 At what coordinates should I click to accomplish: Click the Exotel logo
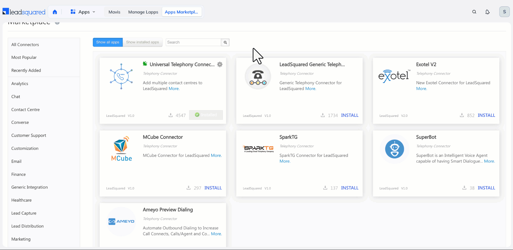(x=394, y=76)
